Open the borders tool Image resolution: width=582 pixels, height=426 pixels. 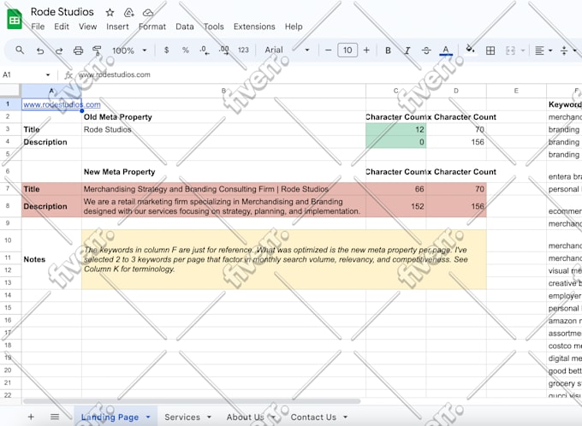490,50
